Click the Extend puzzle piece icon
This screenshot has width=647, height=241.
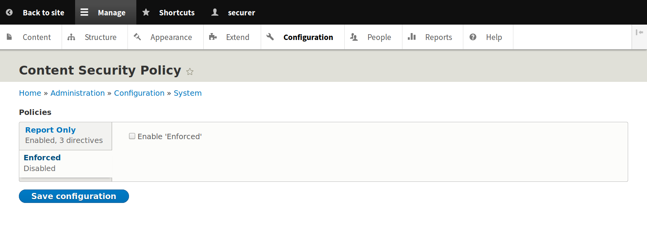[x=213, y=37]
